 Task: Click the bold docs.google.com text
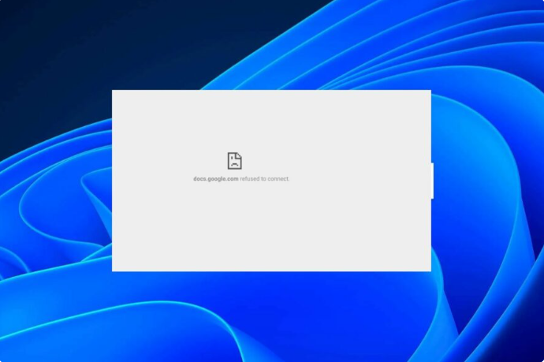click(x=215, y=179)
